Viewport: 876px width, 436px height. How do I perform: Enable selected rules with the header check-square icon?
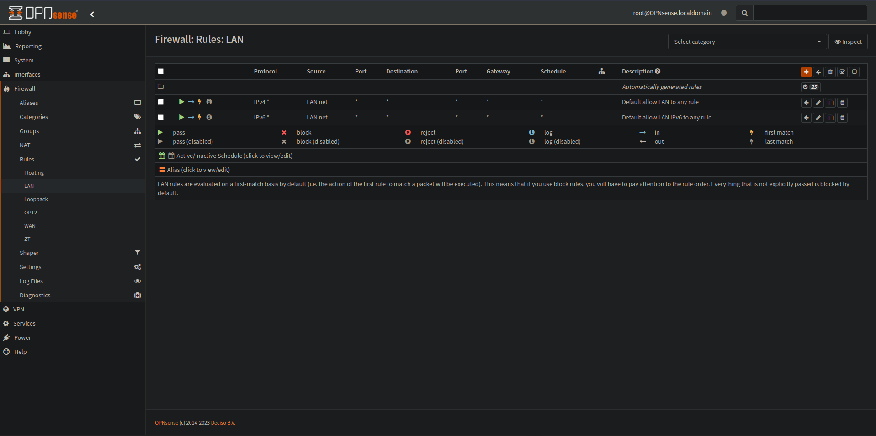click(x=842, y=72)
